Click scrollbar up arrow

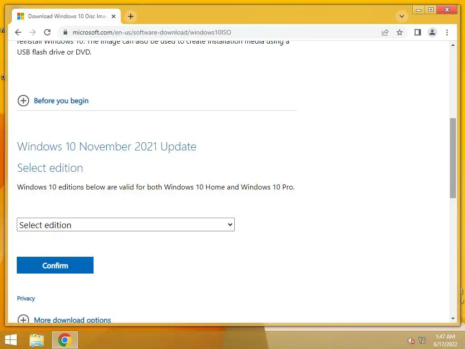click(453, 45)
